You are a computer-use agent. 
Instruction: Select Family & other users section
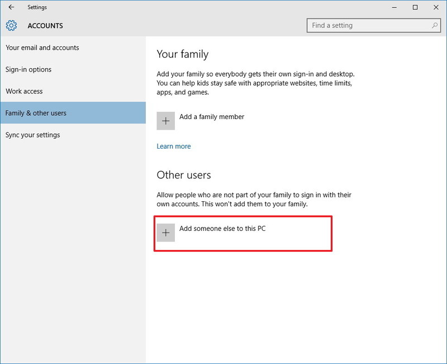click(73, 113)
